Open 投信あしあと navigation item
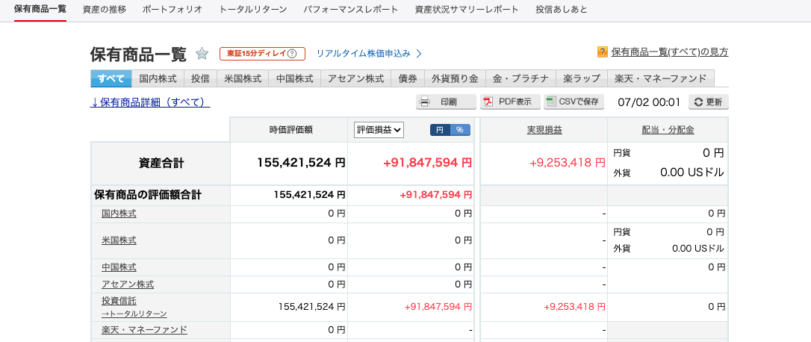 tap(562, 9)
